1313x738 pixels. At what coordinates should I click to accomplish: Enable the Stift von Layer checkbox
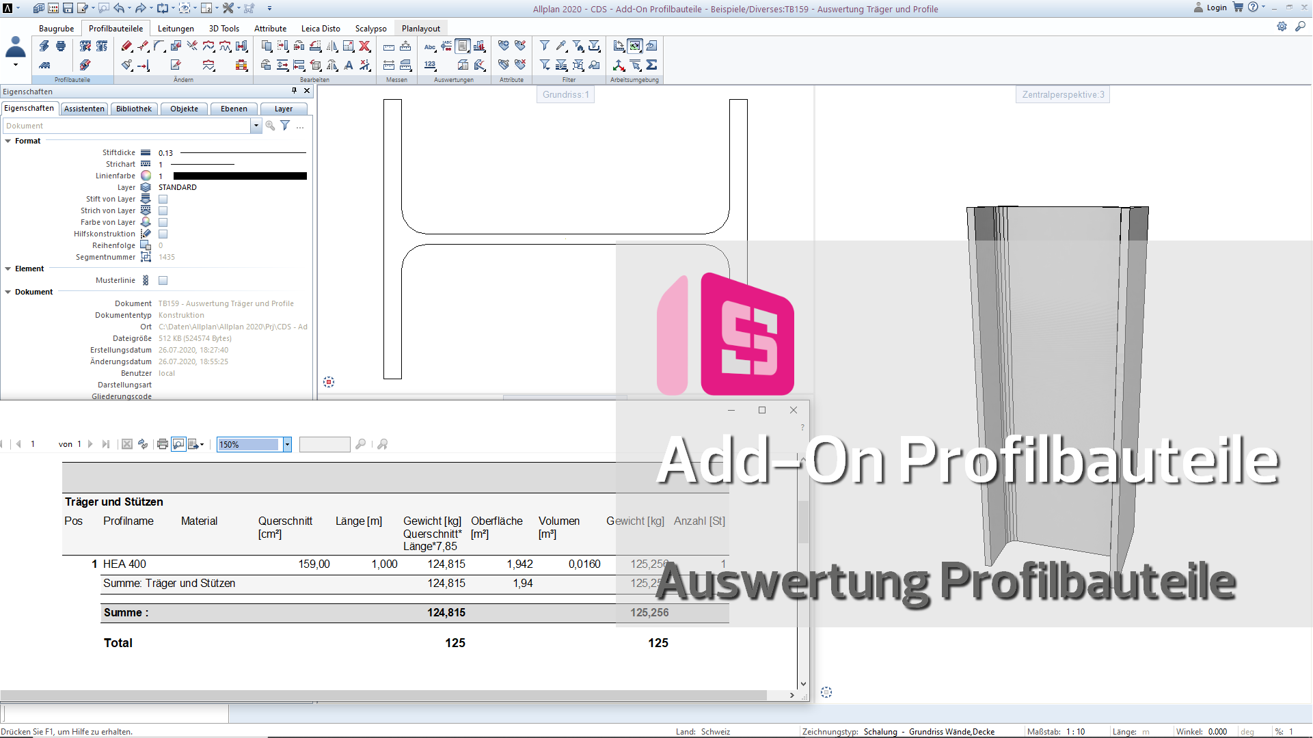tap(163, 200)
